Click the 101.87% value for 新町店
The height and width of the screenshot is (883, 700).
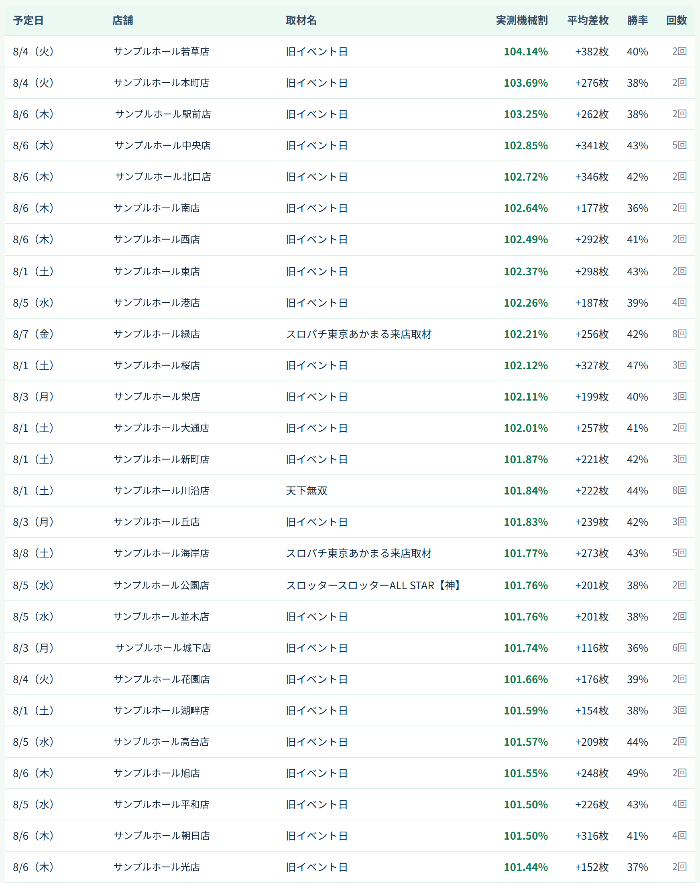525,460
